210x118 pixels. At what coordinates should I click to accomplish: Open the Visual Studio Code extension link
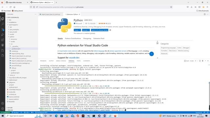(x=68, y=51)
